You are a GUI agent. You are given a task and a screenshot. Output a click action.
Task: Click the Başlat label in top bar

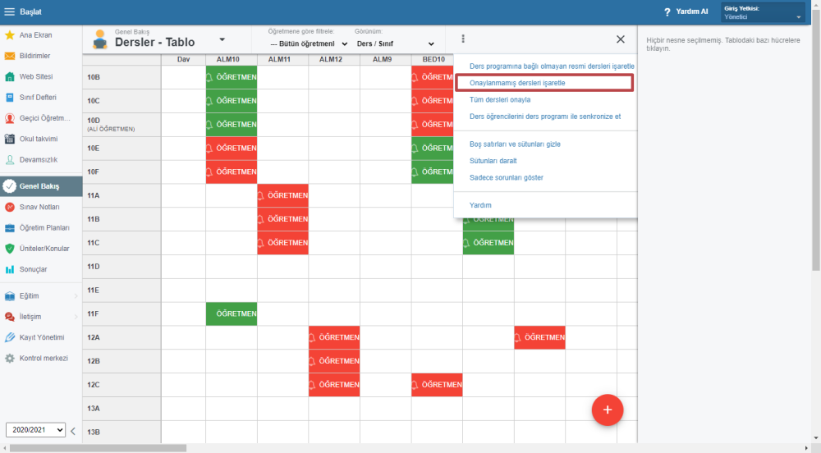[30, 11]
